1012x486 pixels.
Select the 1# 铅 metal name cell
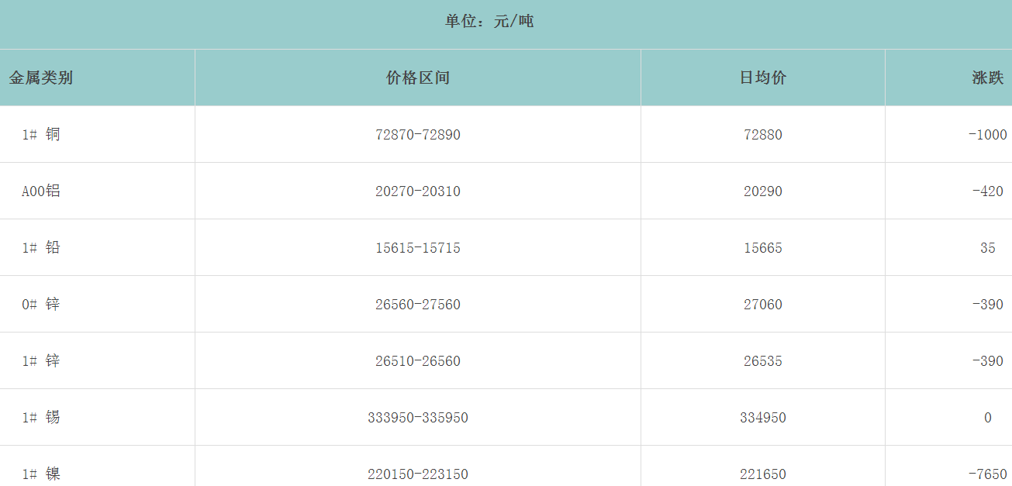41,248
